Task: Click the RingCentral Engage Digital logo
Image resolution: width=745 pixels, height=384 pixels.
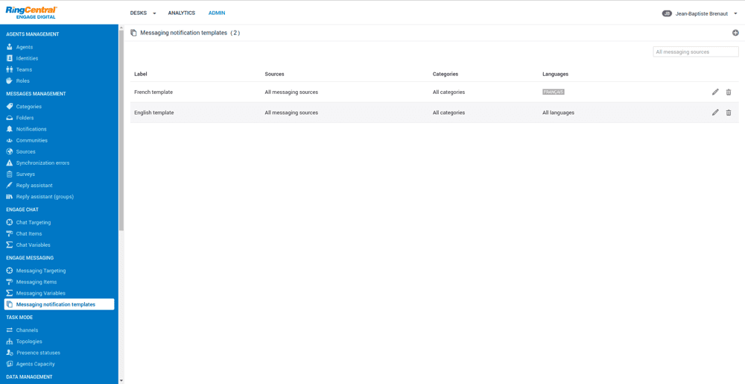Action: click(31, 13)
